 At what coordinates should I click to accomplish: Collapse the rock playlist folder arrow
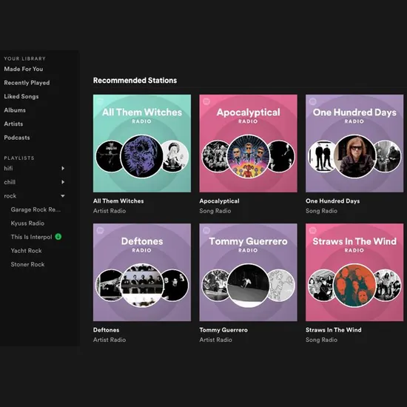(63, 196)
